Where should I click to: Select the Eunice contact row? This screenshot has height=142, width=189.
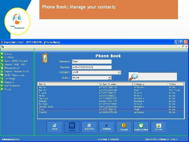pyautogui.click(x=111, y=93)
